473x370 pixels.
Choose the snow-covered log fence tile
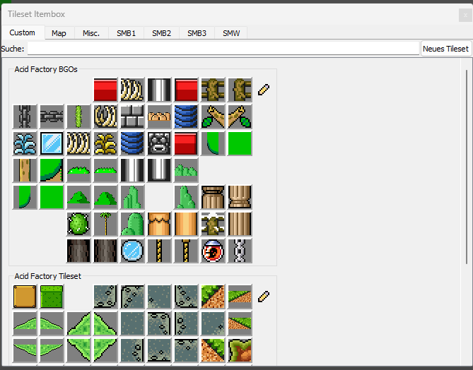click(213, 224)
